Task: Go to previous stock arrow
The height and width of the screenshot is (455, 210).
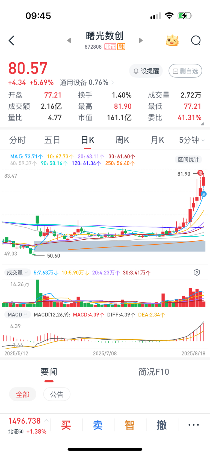Action: [x=69, y=40]
